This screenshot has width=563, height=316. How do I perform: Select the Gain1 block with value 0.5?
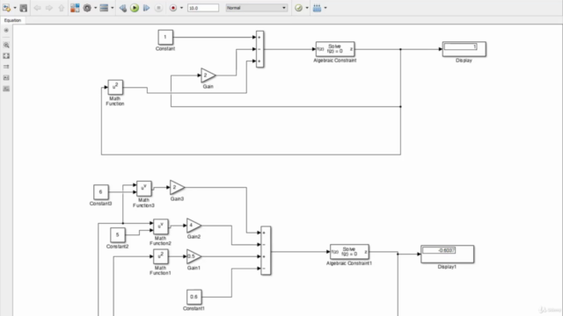tap(194, 256)
